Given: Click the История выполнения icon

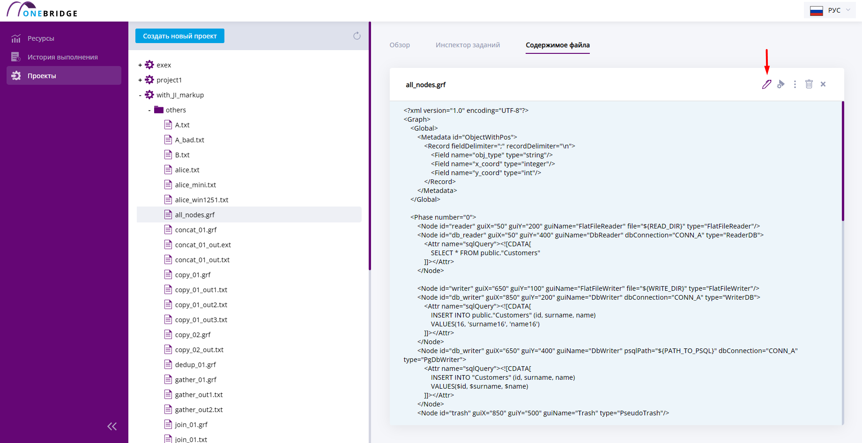Looking at the screenshot, I should pos(16,57).
